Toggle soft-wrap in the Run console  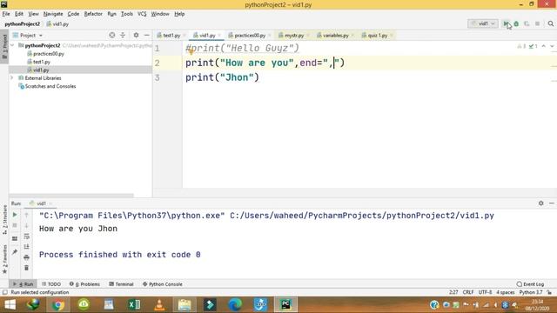click(x=26, y=236)
